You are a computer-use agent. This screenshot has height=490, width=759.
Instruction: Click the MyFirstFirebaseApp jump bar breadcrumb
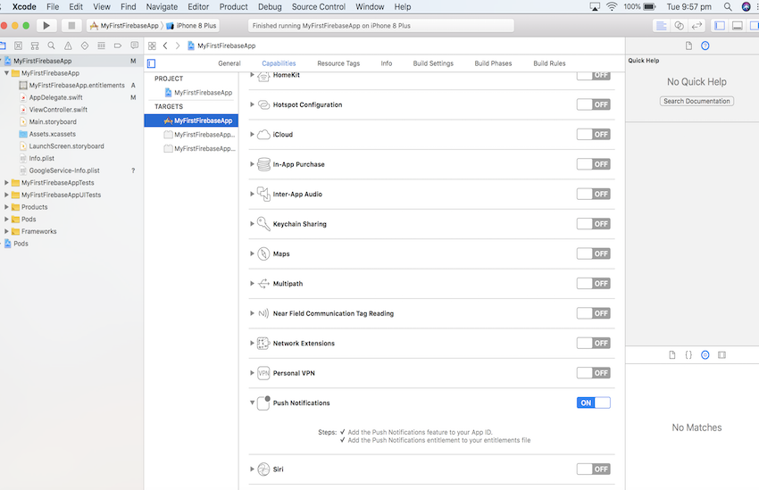[221, 46]
